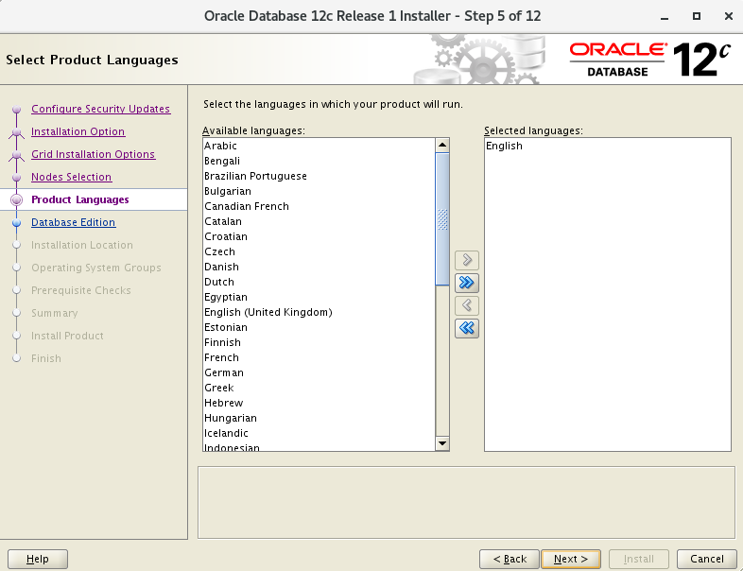
Task: Select English (United Kingdom) in the list
Action: [x=319, y=312]
